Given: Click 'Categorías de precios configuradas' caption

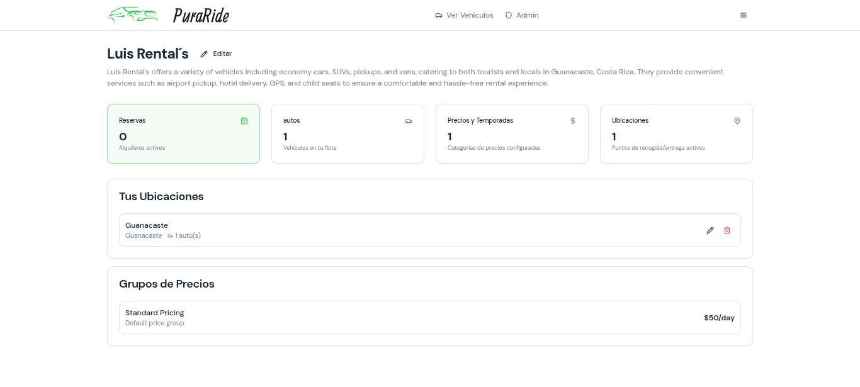Looking at the screenshot, I should tap(494, 148).
